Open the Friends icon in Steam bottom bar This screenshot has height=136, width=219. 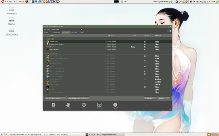click(x=68, y=106)
